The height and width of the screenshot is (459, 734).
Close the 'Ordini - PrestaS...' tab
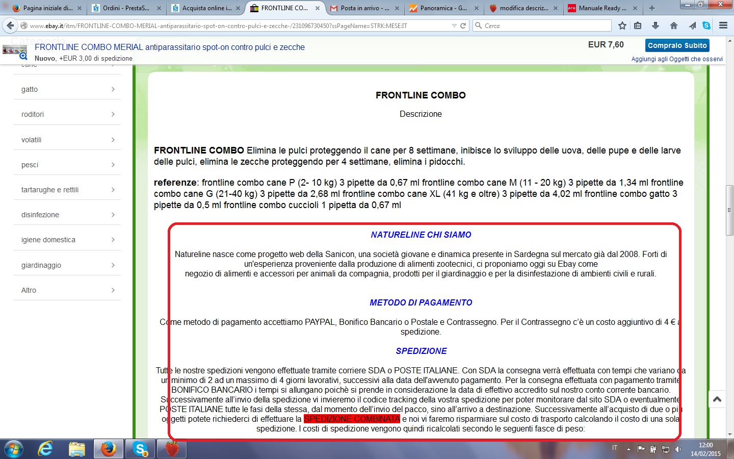(x=159, y=8)
